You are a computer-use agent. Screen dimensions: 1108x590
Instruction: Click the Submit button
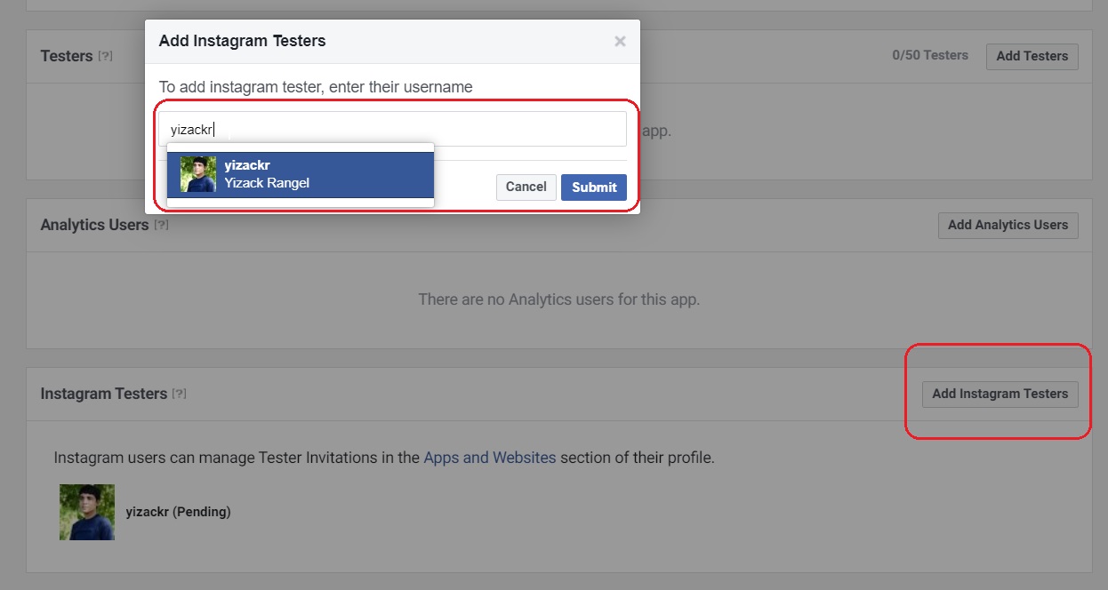594,187
